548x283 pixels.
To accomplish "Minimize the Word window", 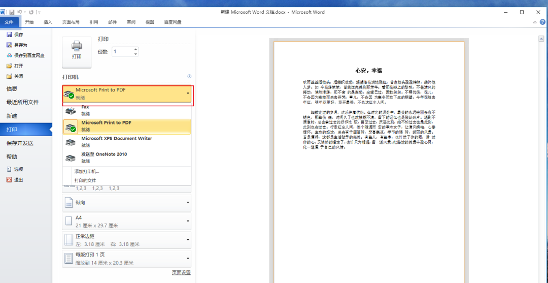I will point(506,12).
